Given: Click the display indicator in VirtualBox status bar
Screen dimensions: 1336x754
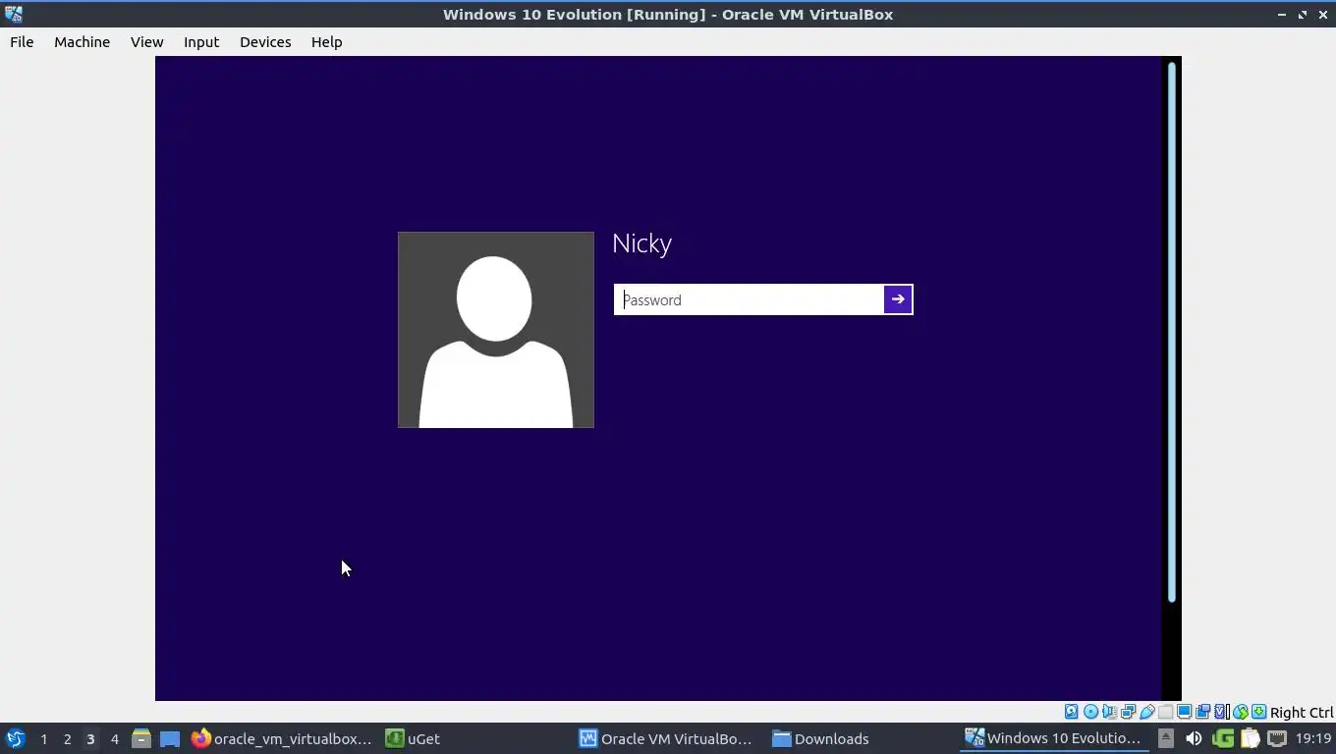Looking at the screenshot, I should click(1184, 712).
